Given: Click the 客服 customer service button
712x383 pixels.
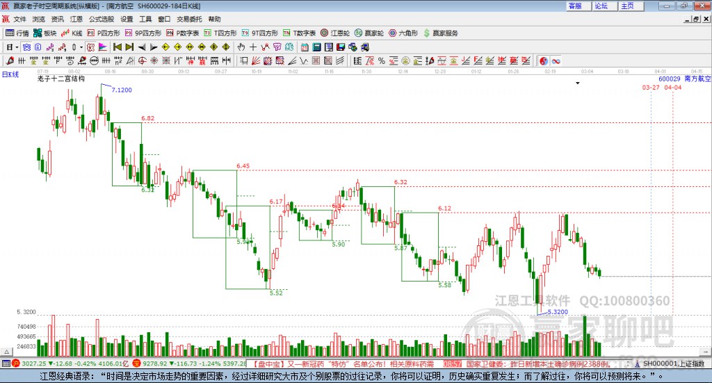Looking at the screenshot, I should [x=578, y=6].
